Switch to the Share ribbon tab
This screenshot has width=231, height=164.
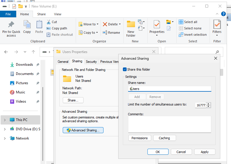41,14
